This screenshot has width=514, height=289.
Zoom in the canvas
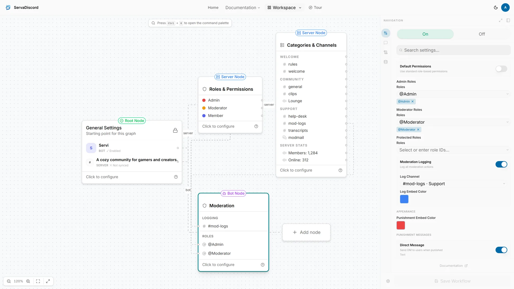[28, 281]
